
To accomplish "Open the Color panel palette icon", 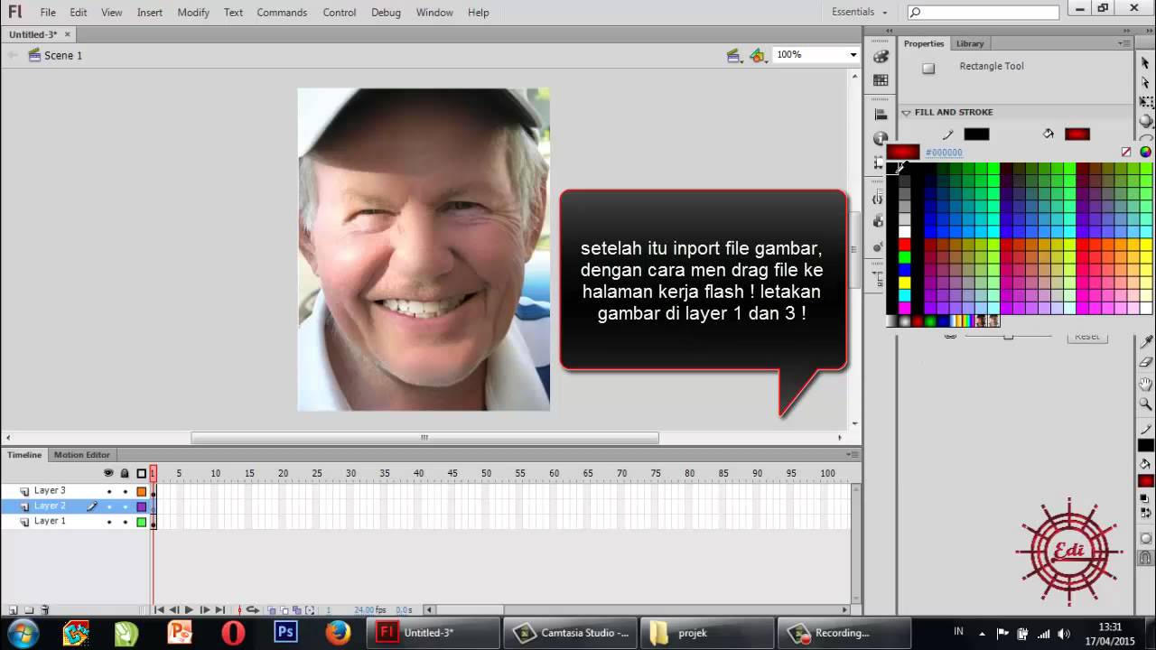I will click(881, 56).
